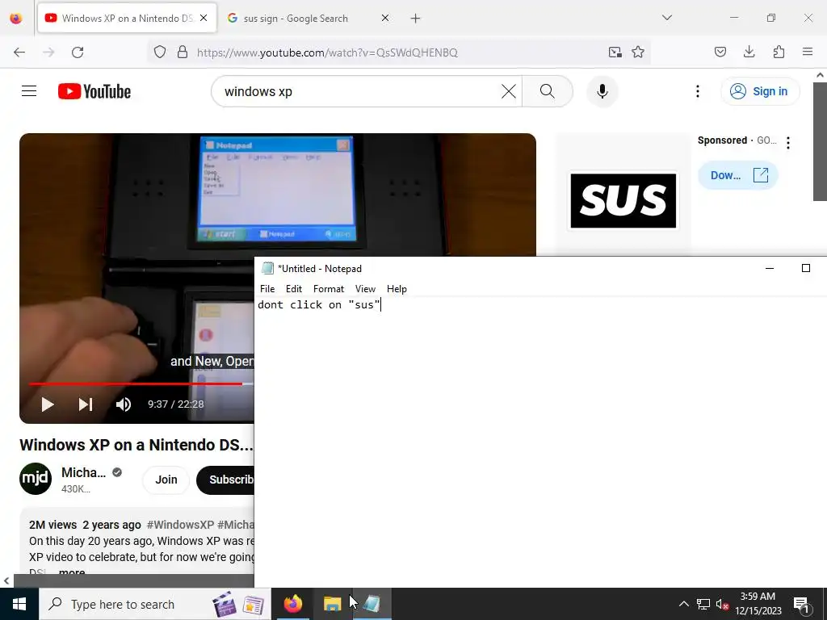This screenshot has width=827, height=620.
Task: Go to YouTube home via the logo
Action: pos(94,91)
